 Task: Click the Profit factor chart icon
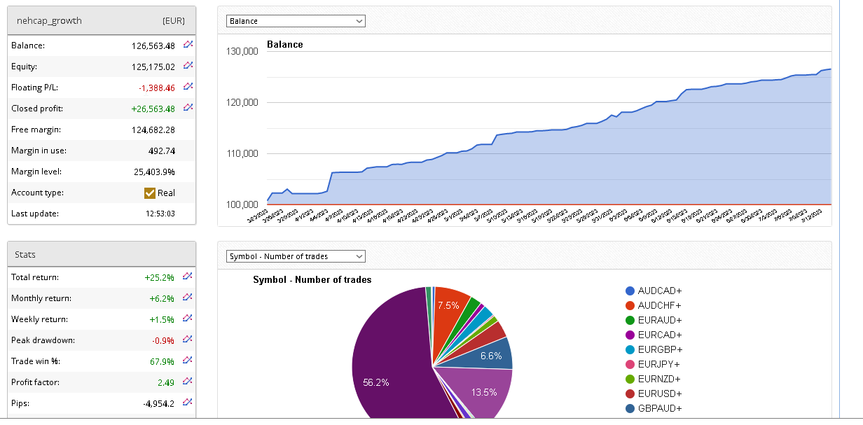tap(188, 382)
